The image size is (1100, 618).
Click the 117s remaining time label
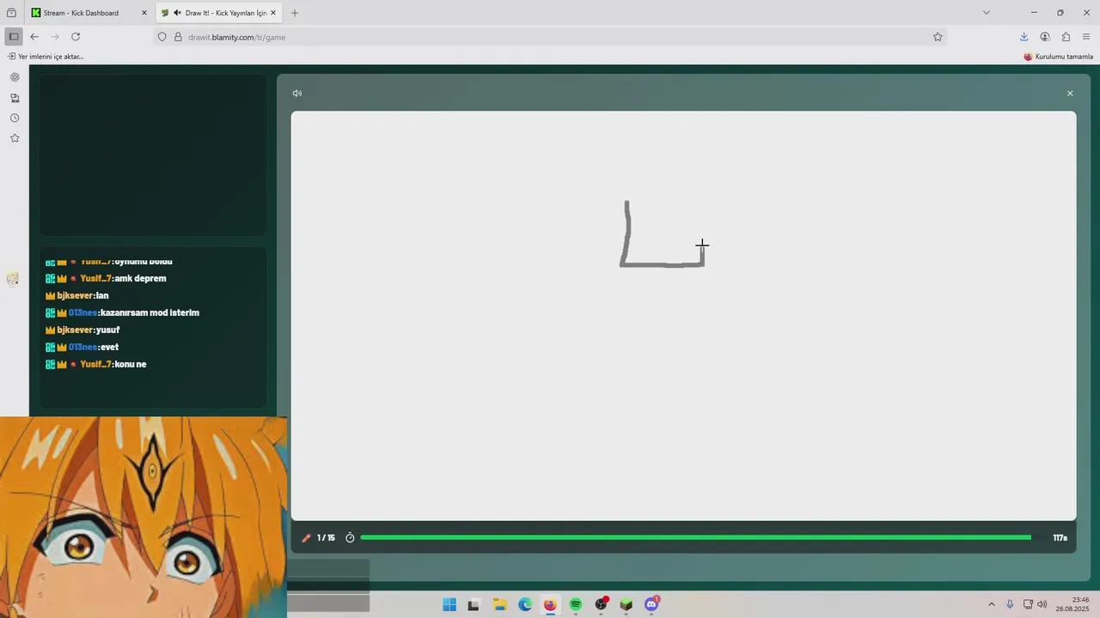tap(1060, 538)
